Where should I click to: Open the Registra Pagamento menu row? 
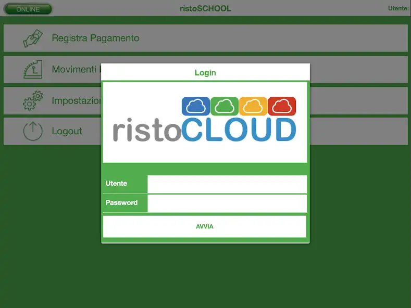205,38
